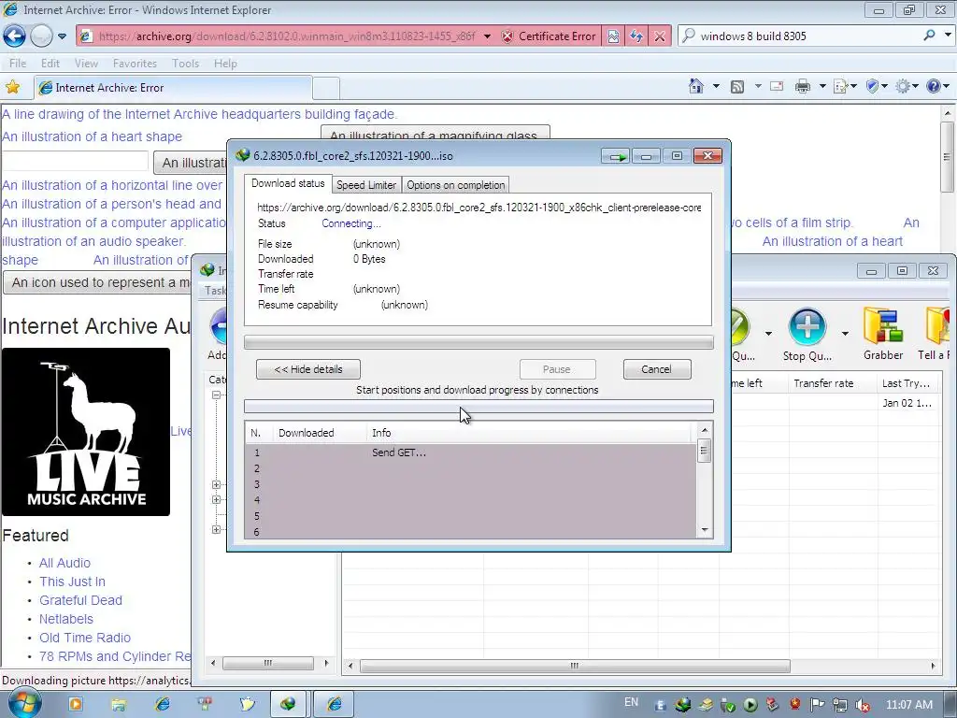Collapse the top category tree node

coord(216,395)
